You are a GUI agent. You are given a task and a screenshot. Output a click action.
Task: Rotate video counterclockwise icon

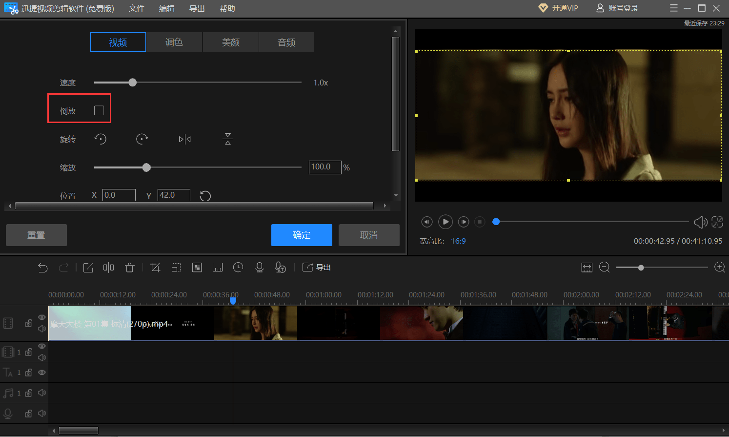[x=100, y=139]
